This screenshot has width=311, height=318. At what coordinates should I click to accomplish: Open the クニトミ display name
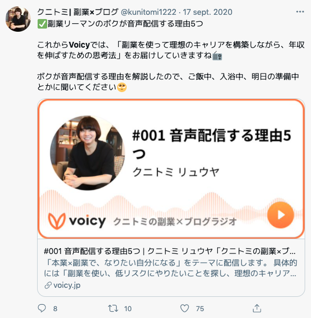tap(77, 12)
